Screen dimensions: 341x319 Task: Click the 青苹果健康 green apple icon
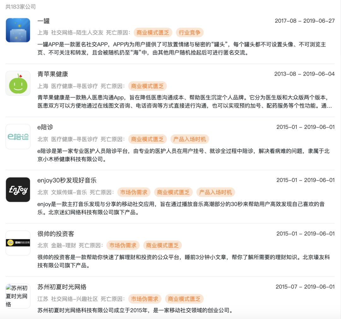point(18,84)
